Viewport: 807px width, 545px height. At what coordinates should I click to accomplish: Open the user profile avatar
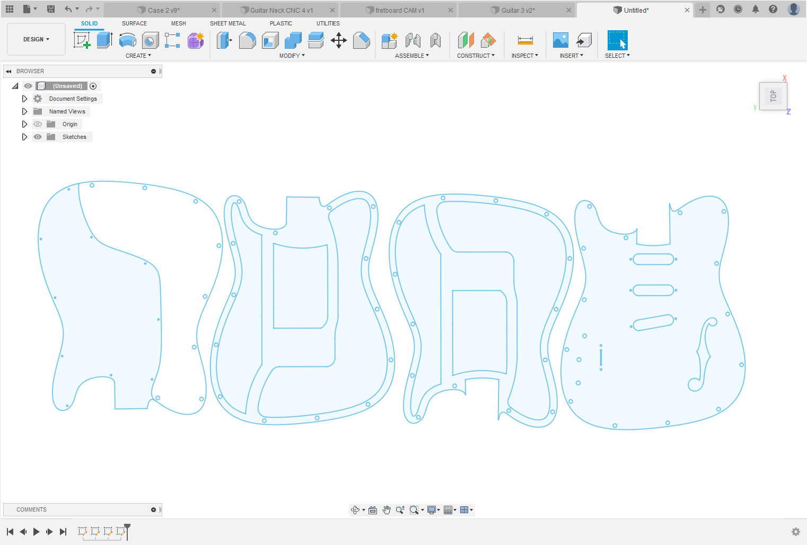794,9
